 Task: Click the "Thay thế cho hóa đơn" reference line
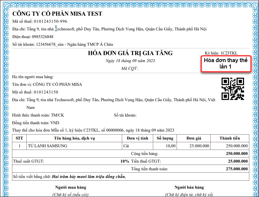(93, 130)
